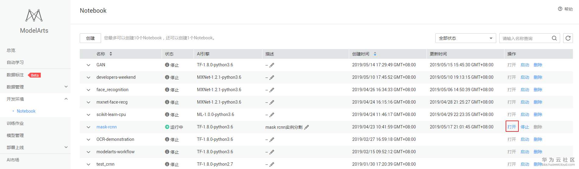The width and height of the screenshot is (579, 169).
Task: Collapse the 开发环境 sidebar section
Action: point(66,99)
